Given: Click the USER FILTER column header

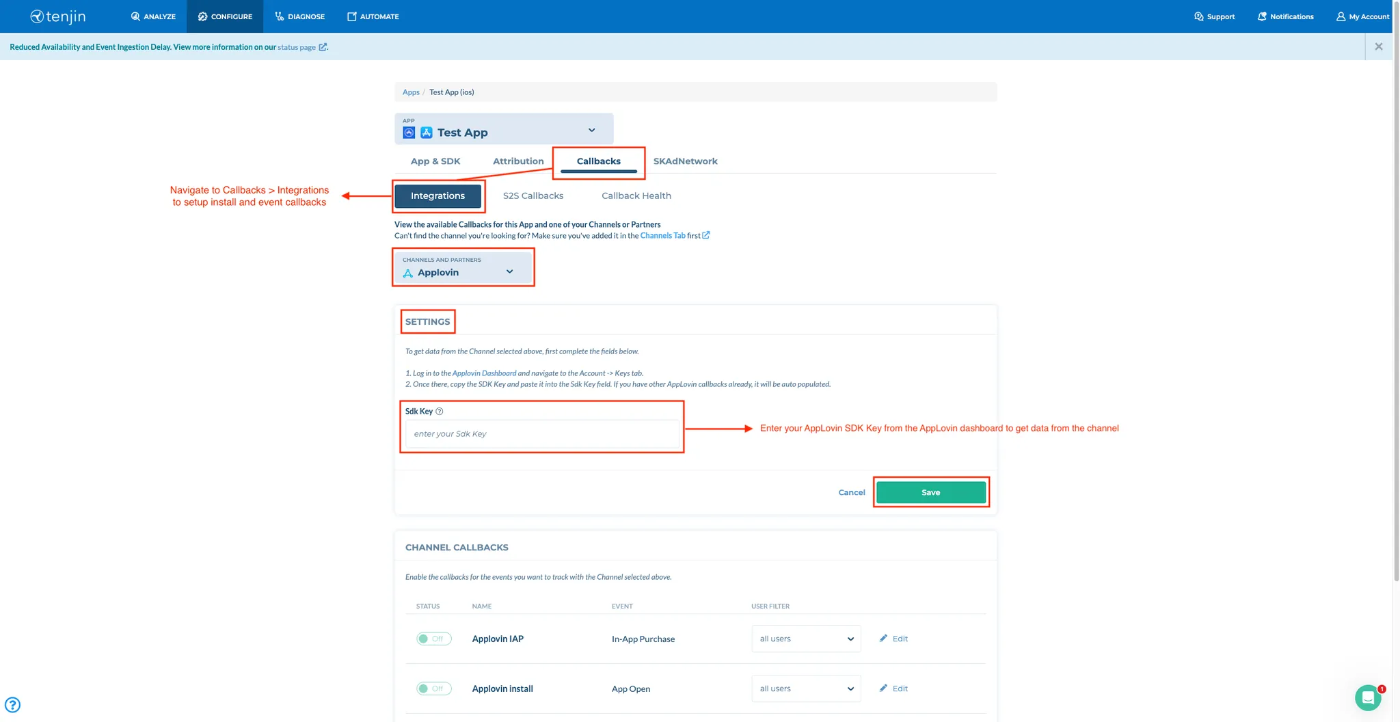Looking at the screenshot, I should coord(770,606).
